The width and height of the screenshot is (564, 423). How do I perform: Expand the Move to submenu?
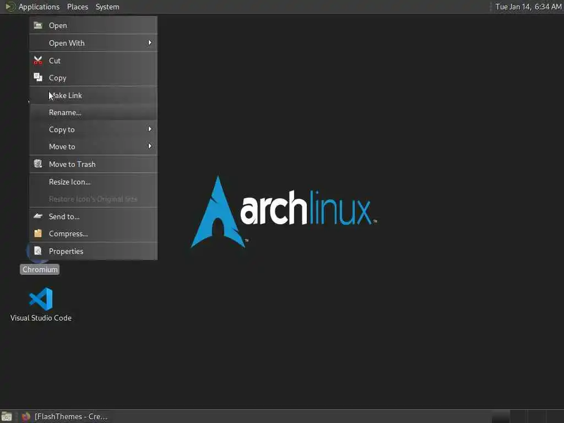pos(93,147)
